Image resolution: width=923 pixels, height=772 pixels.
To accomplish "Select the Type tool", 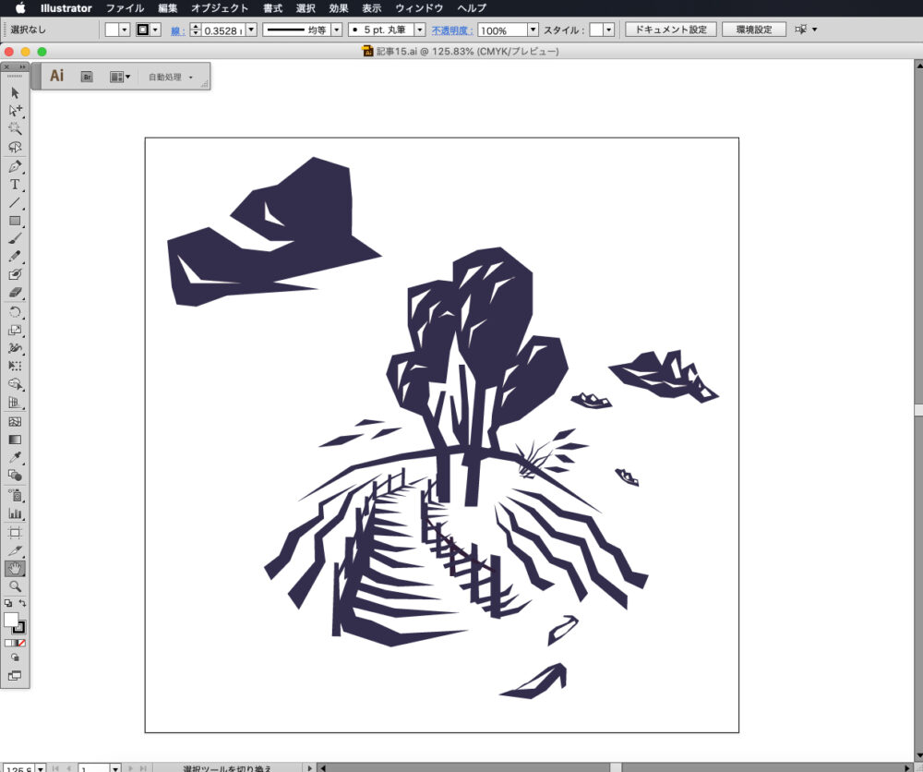I will [15, 186].
